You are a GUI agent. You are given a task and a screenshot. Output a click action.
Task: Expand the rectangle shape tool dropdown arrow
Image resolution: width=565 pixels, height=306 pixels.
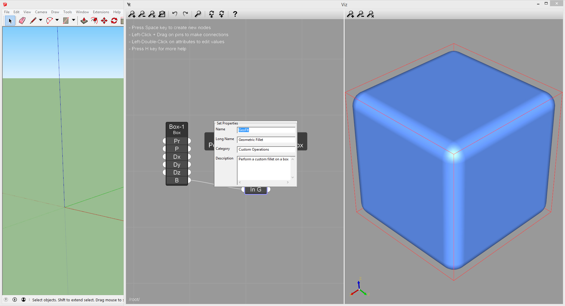pos(74,20)
